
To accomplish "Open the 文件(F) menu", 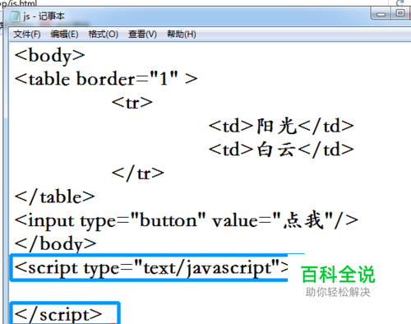I will 27,35.
